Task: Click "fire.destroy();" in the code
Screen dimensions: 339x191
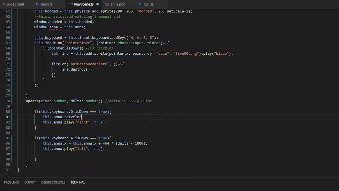Action: 76,70
